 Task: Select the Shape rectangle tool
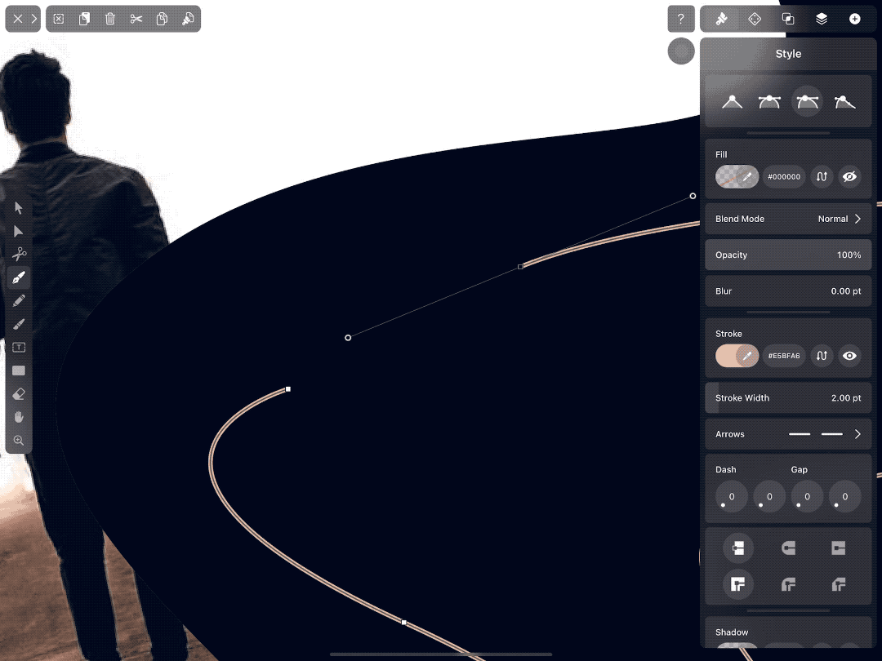tap(19, 370)
